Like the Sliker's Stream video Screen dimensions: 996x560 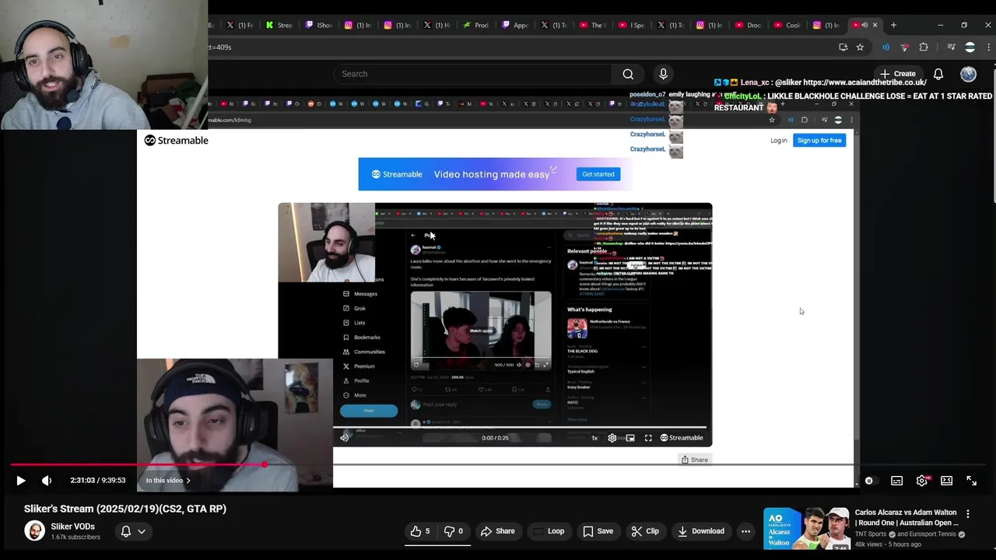420,531
